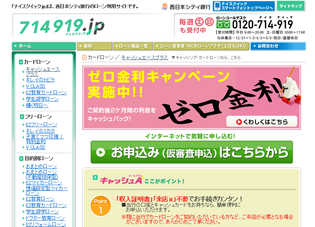This screenshot has width=315, height=227.
Task: Open the EZマイカーローン sidebar link
Action: tap(44, 183)
